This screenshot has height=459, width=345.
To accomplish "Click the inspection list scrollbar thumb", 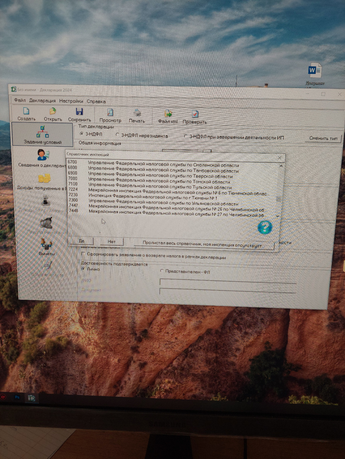I will (279, 199).
